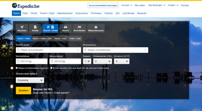Open Vlucht in navigation bar
The image size is (202, 111).
pos(34,13)
